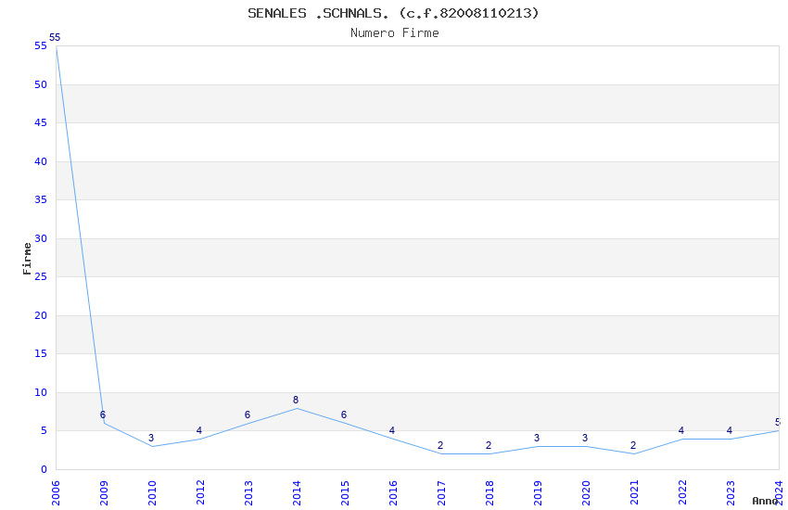Viewport: 788px width, 510px height.
Task: Select the 50 y-axis tick label
Action: coord(41,84)
